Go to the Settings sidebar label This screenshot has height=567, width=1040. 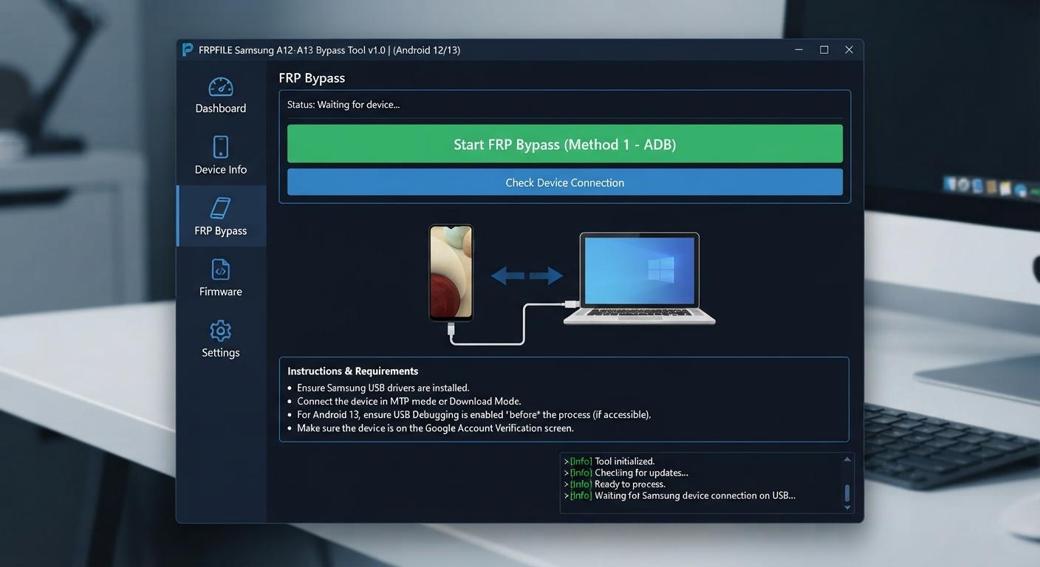(220, 353)
